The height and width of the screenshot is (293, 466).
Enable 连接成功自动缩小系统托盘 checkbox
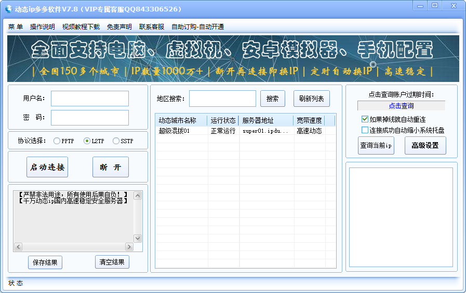[365, 130]
